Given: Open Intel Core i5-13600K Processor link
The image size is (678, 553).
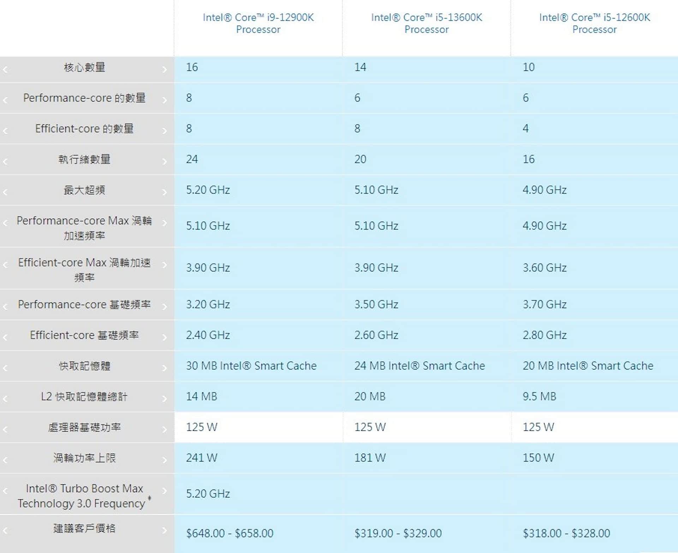Looking at the screenshot, I should [x=427, y=23].
